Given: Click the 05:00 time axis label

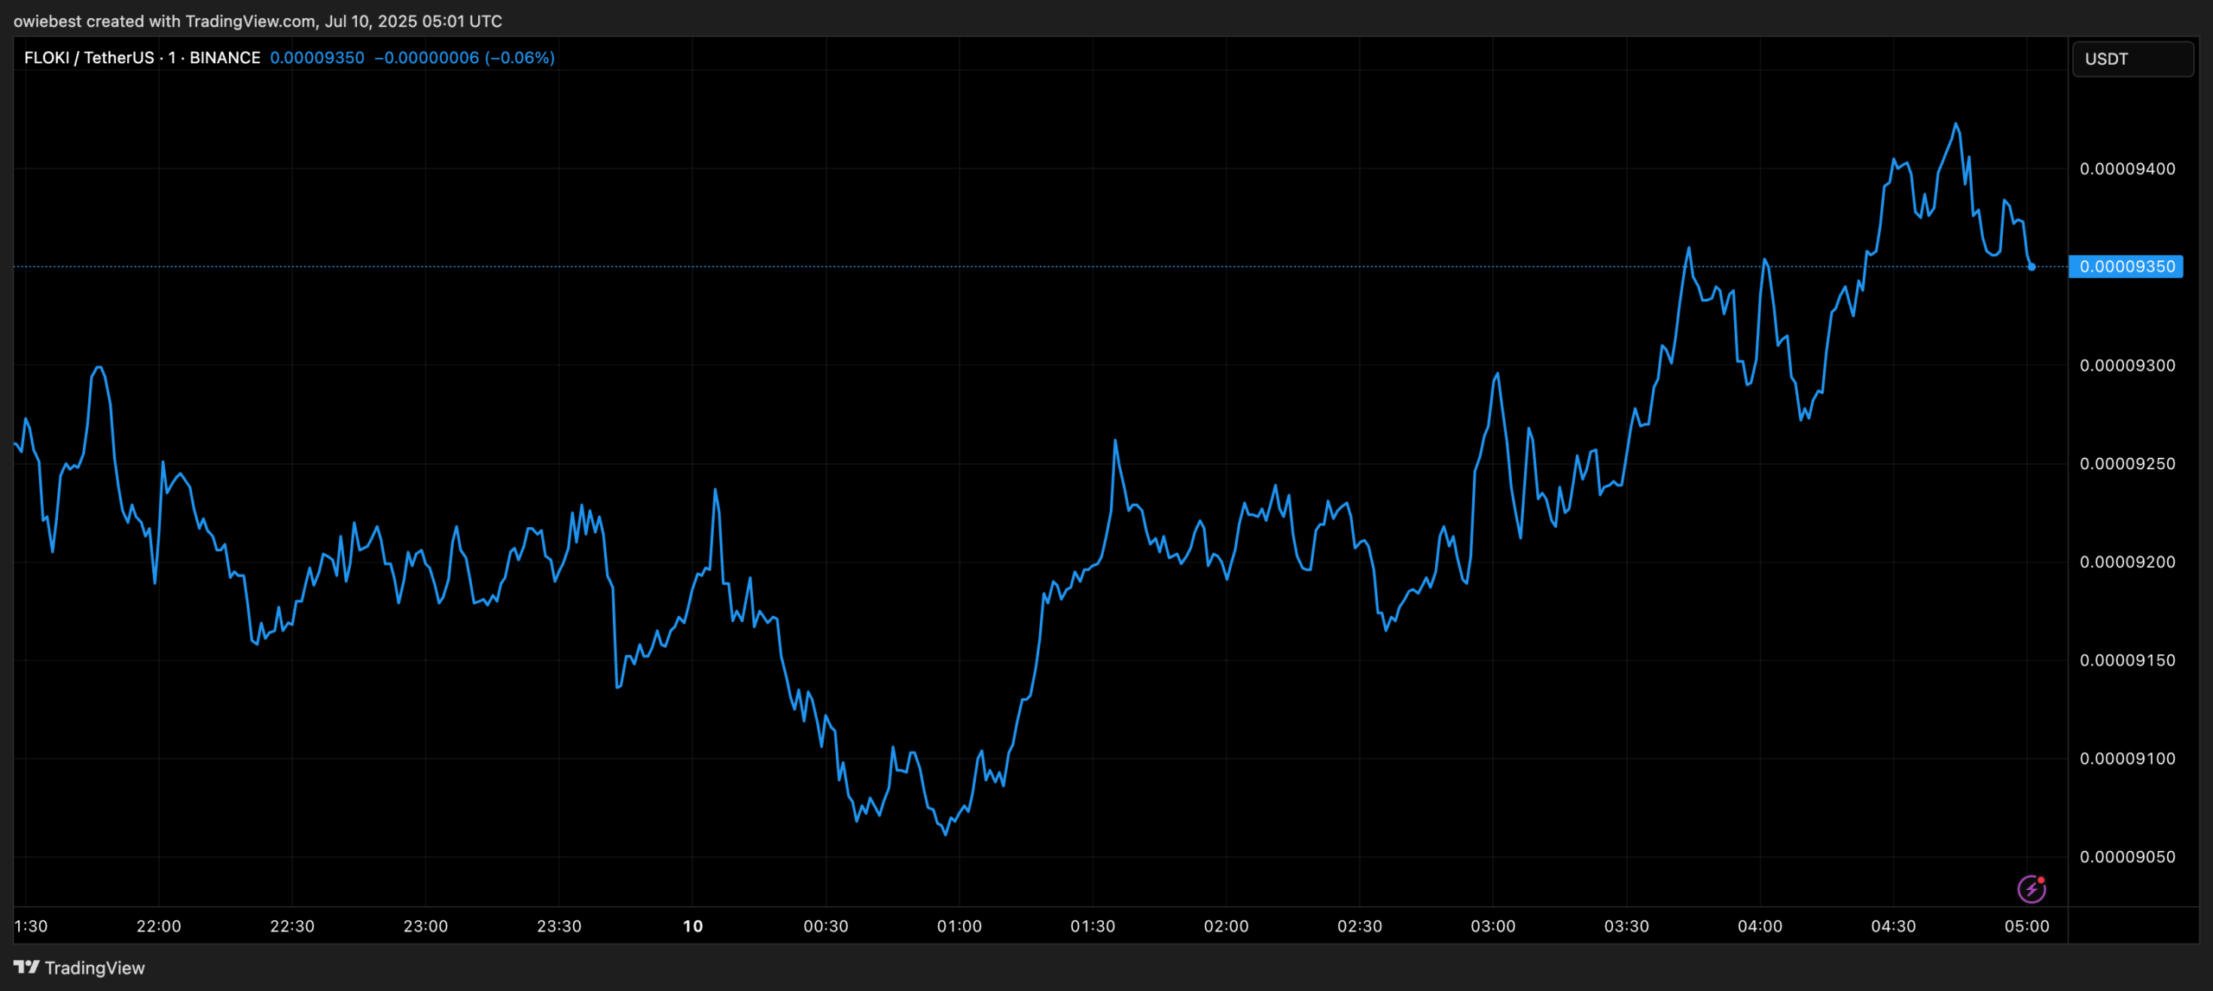Looking at the screenshot, I should tap(2027, 926).
